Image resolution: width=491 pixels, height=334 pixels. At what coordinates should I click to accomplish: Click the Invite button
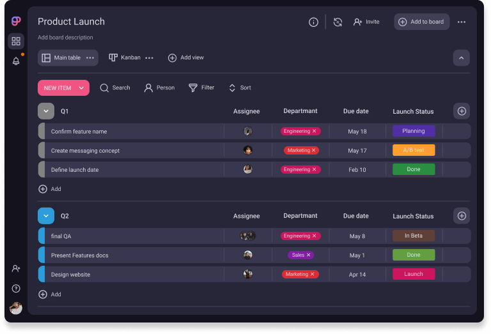click(366, 22)
